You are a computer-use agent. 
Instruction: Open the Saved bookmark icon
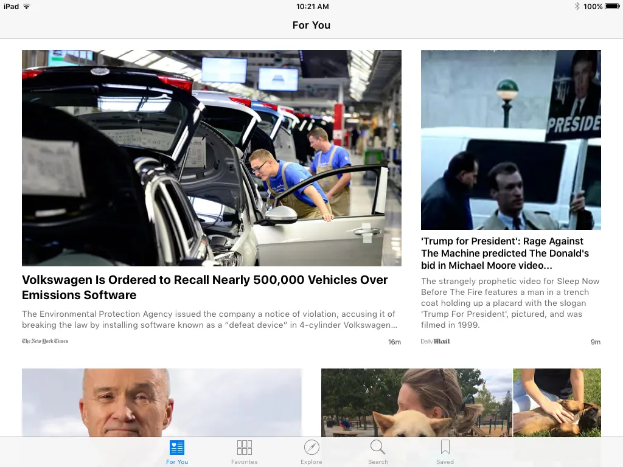(445, 447)
